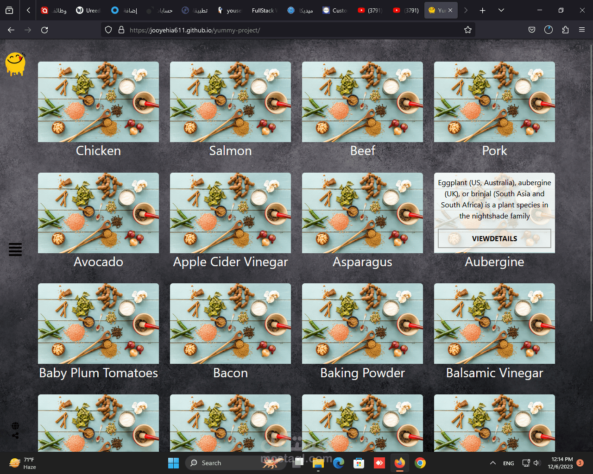Focus the URL address bar

(287, 30)
